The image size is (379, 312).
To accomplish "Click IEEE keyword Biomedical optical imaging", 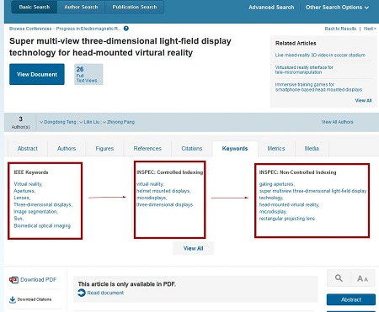I will click(x=42, y=225).
